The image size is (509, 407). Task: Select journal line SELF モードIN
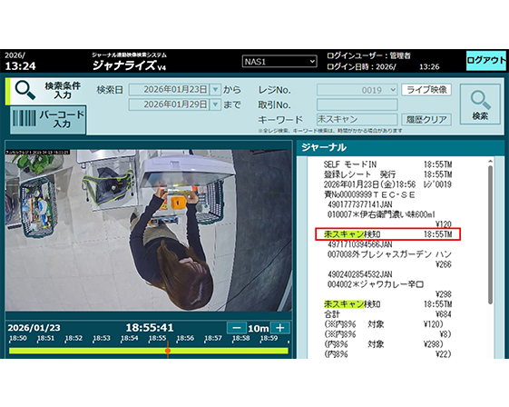point(388,164)
